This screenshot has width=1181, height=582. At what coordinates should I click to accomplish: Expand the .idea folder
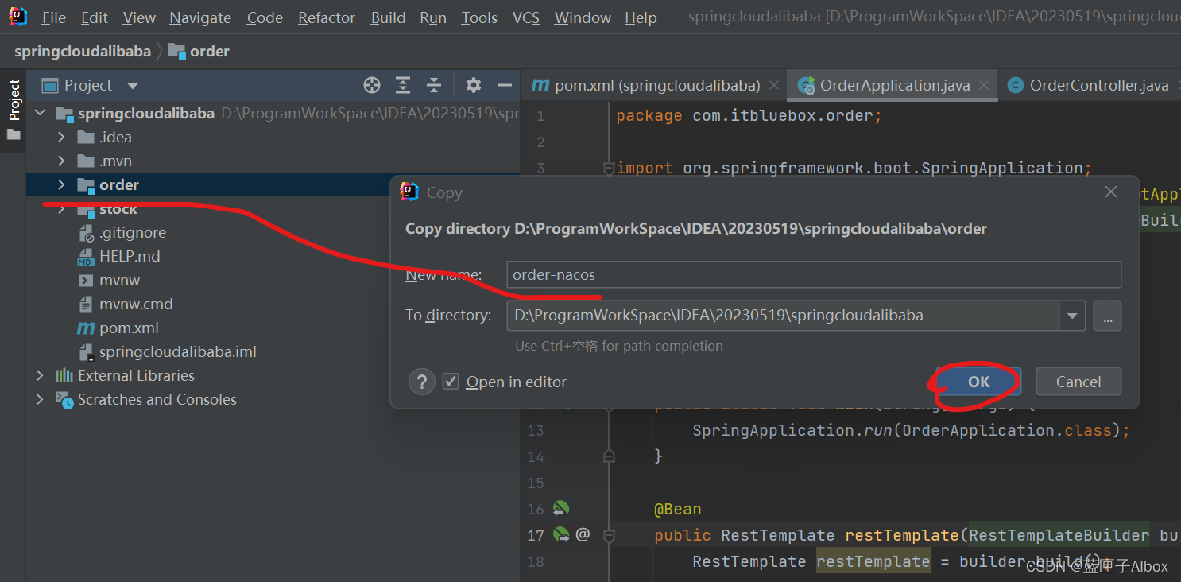[x=61, y=137]
